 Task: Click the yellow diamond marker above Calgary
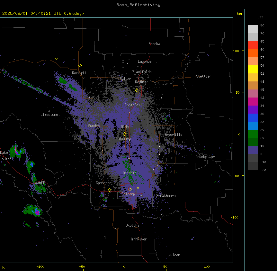tap(130, 190)
